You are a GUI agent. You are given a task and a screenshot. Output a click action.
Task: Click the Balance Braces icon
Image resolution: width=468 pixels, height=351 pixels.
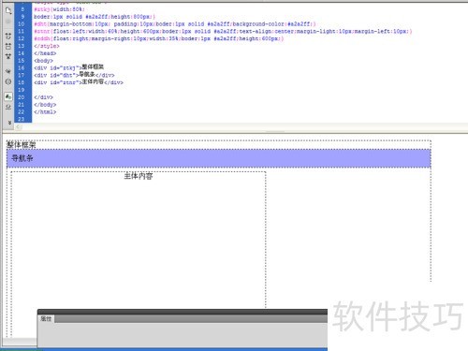point(8,81)
